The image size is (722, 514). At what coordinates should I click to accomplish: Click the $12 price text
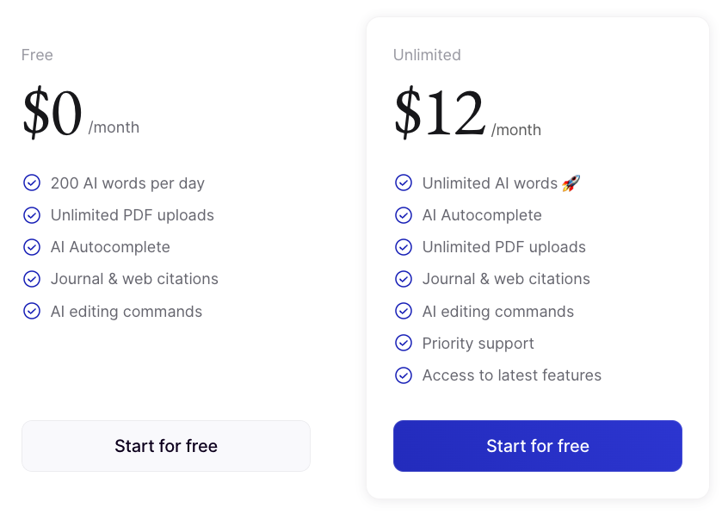[439, 115]
